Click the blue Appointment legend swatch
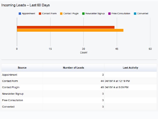158x119 pixels. coord(20,13)
